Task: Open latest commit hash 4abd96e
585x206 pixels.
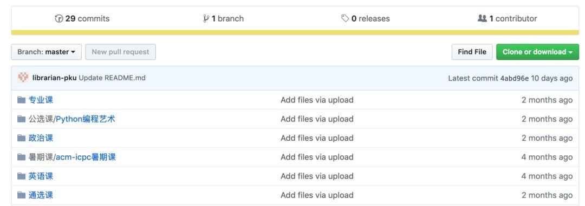Action: tap(515, 78)
